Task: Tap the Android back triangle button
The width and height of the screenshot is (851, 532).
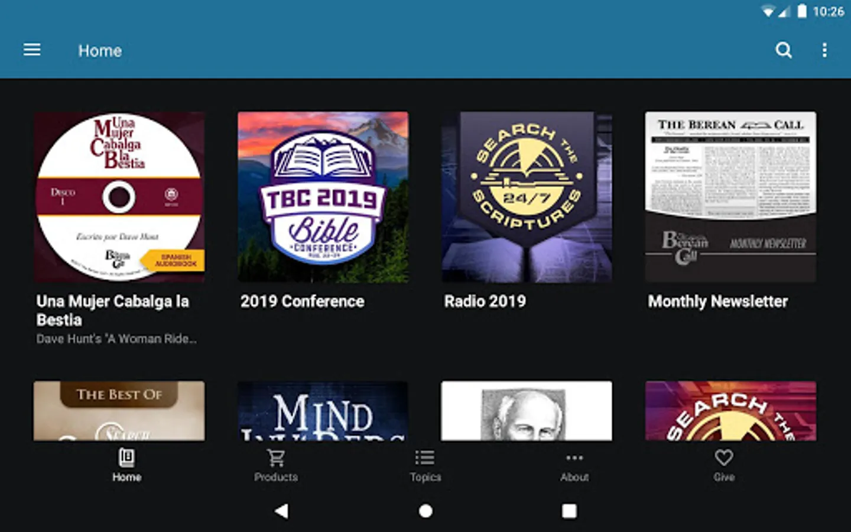Action: pyautogui.click(x=281, y=511)
